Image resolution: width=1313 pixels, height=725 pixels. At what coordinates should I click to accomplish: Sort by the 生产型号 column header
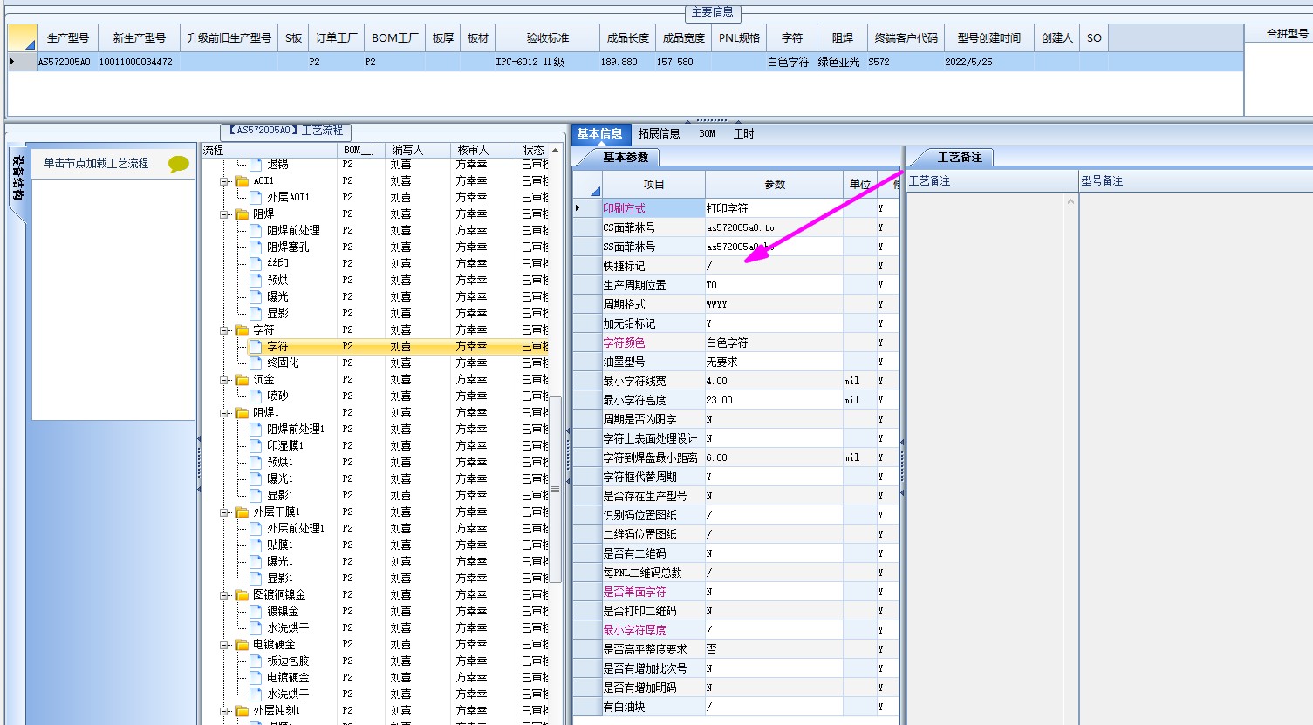pos(67,38)
